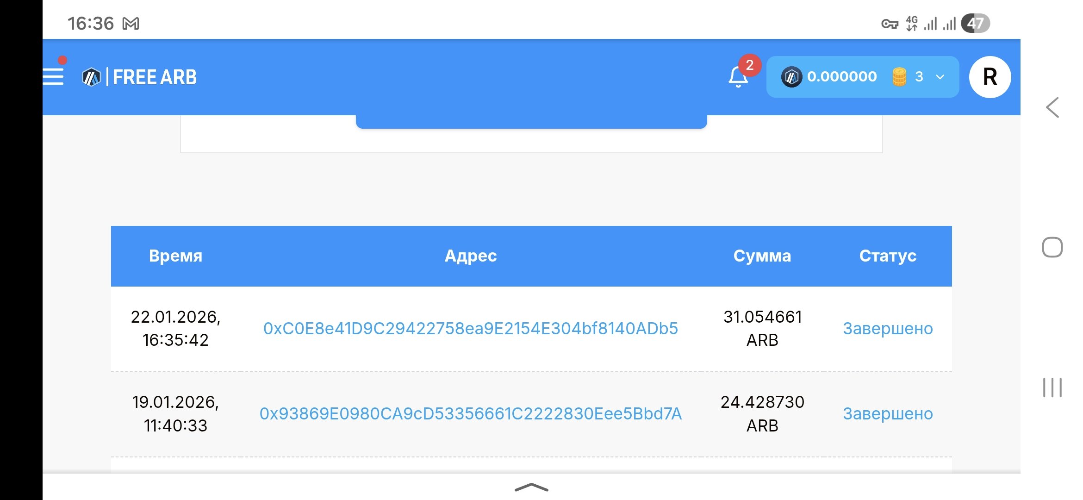Open address 0xC0E8e41D9C...ADb5 link
Image resolution: width=1083 pixels, height=500 pixels.
pyautogui.click(x=471, y=328)
